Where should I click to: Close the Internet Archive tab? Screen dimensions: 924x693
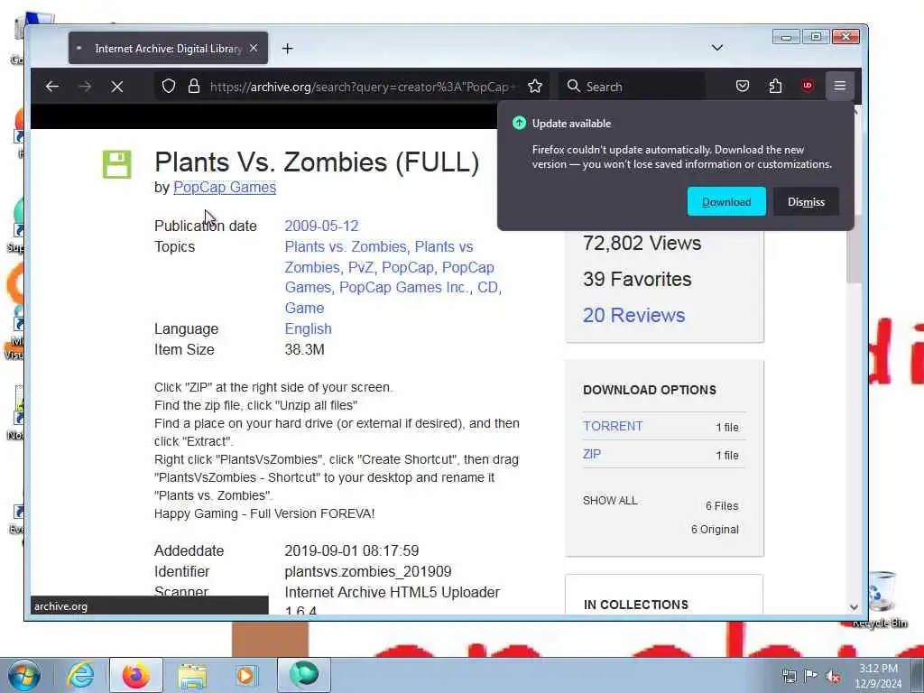pos(254,49)
